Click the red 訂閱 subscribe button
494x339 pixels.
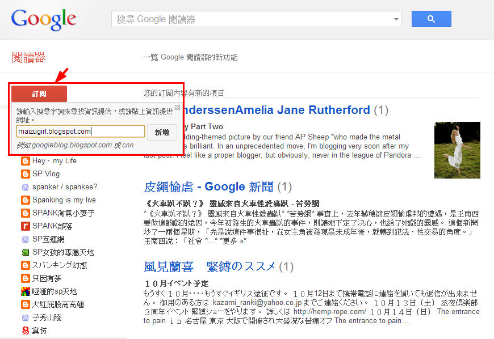(39, 94)
